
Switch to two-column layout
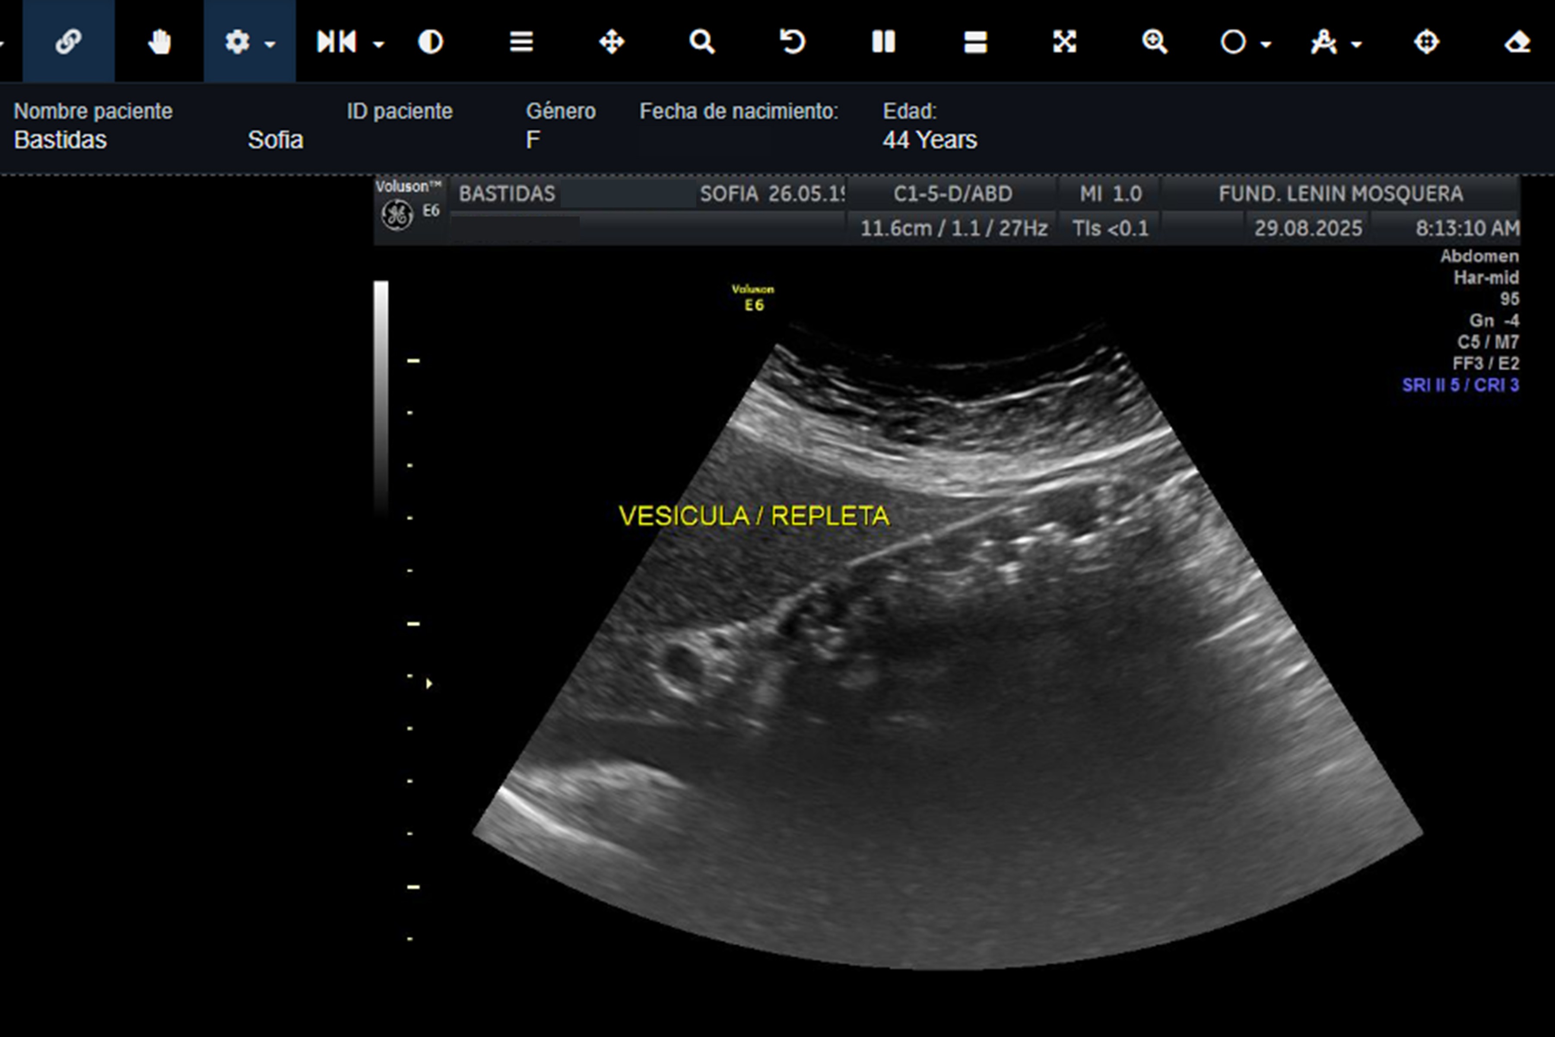pos(883,41)
